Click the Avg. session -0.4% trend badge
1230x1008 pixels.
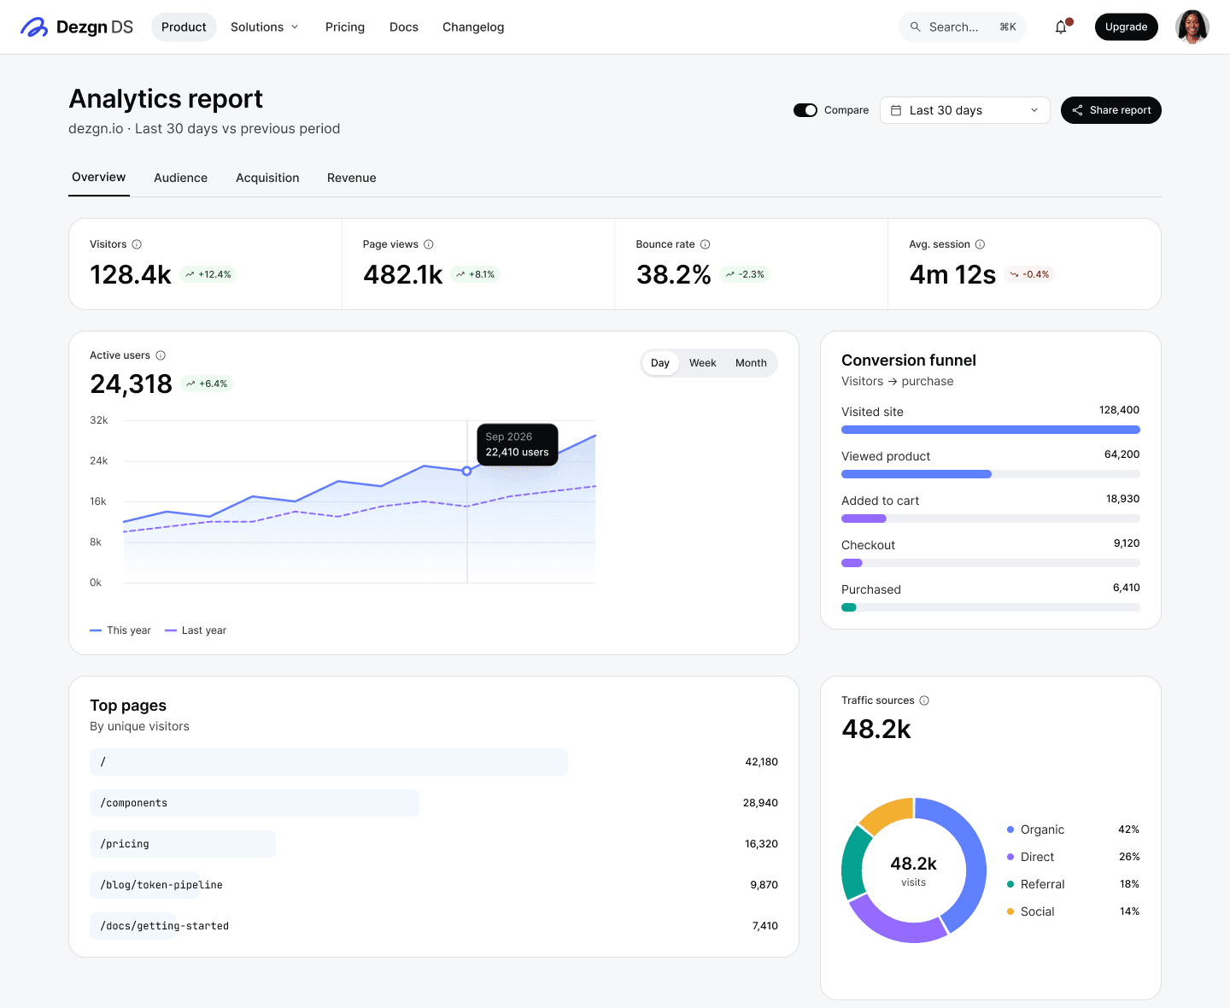pos(1029,274)
